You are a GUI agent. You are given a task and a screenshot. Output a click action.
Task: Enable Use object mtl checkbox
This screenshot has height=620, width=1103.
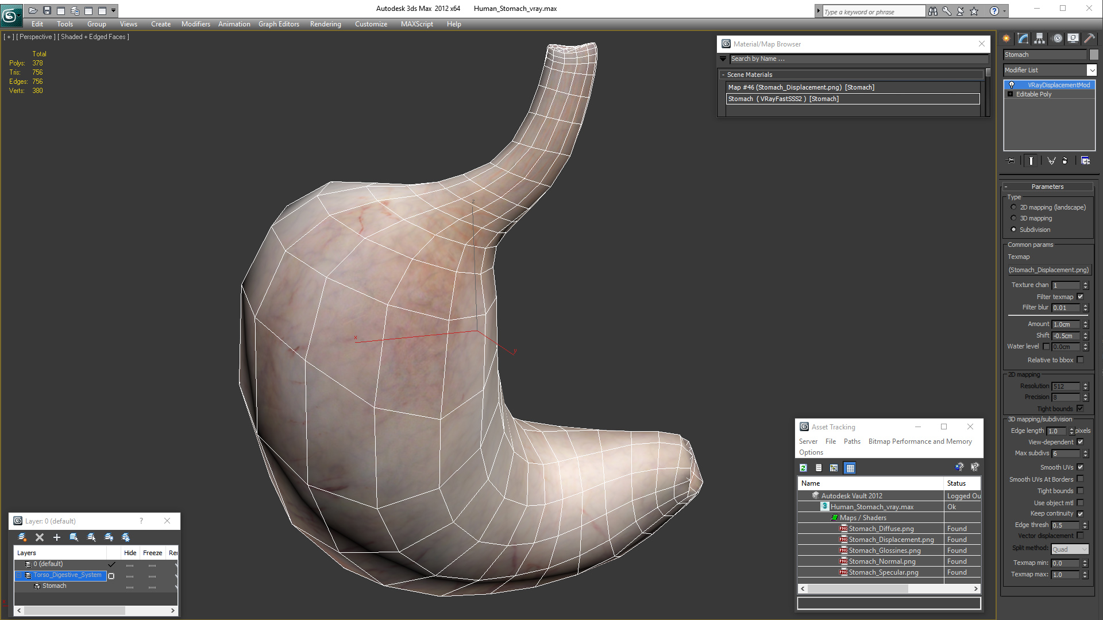[x=1080, y=503]
